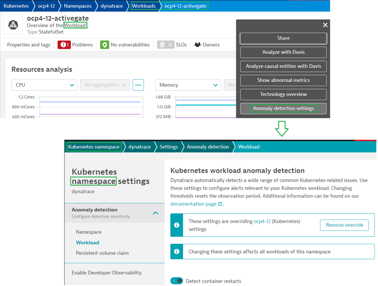Click the Workload link in overview subtitle

(75, 25)
